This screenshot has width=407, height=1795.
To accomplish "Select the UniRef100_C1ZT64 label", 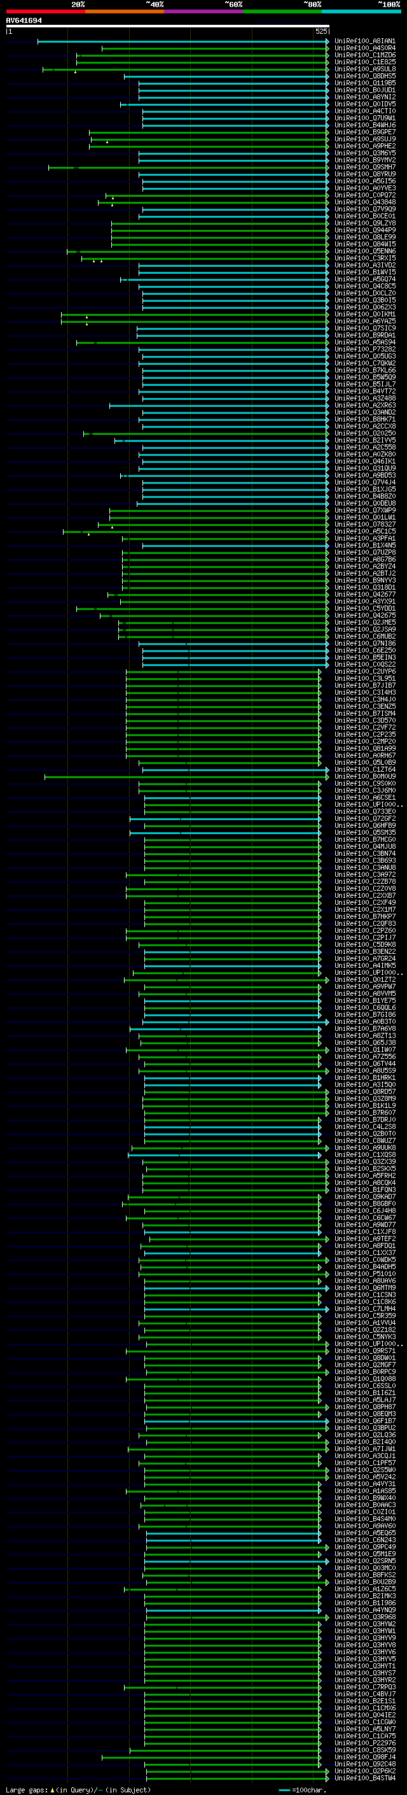I will (364, 769).
